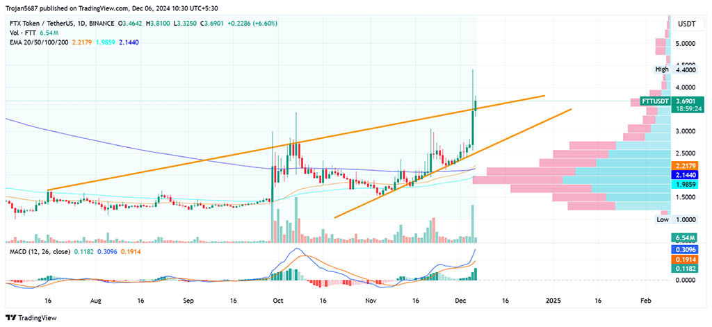The height and width of the screenshot is (327, 712).
Task: Click the TradingView logo at bottom left
Action: pyautogui.click(x=31, y=318)
